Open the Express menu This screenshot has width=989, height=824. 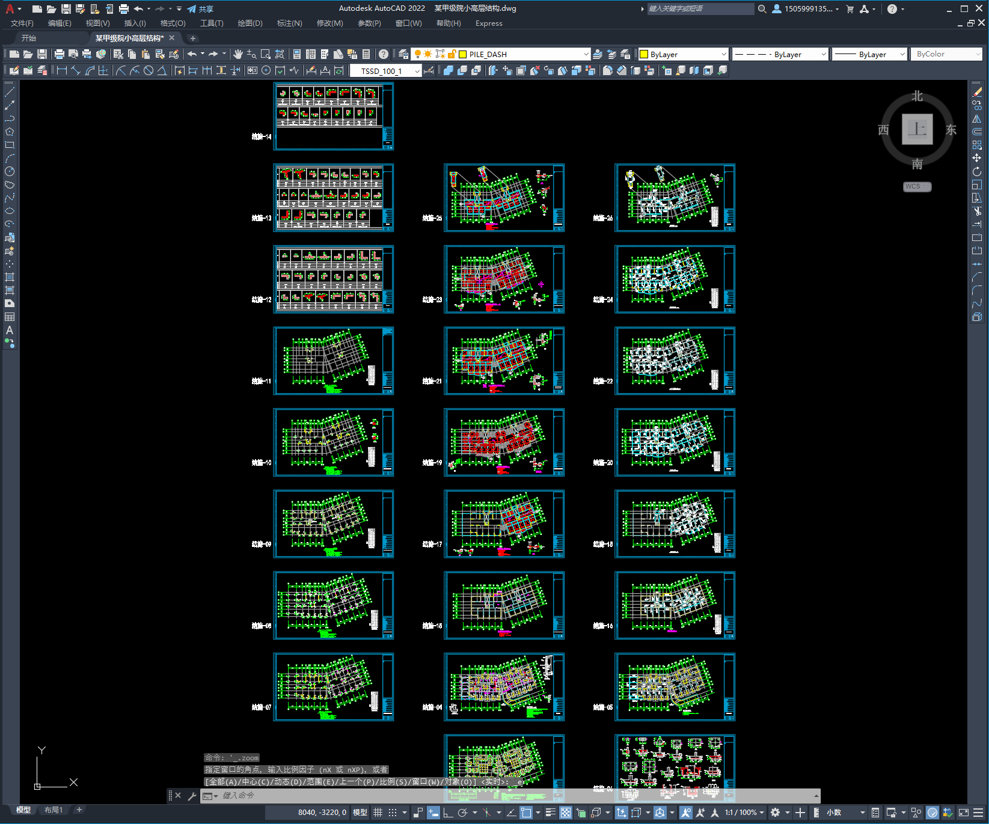coord(489,23)
